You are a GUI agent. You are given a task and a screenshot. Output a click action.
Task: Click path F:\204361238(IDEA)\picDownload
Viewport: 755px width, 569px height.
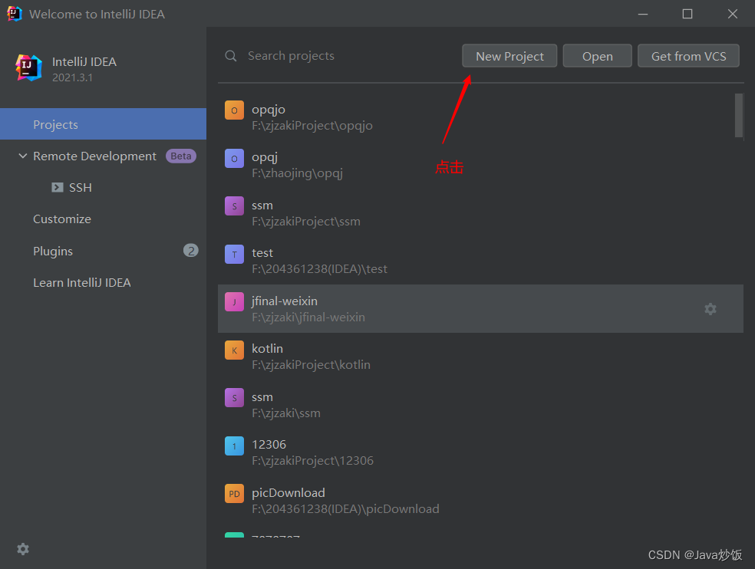click(345, 509)
